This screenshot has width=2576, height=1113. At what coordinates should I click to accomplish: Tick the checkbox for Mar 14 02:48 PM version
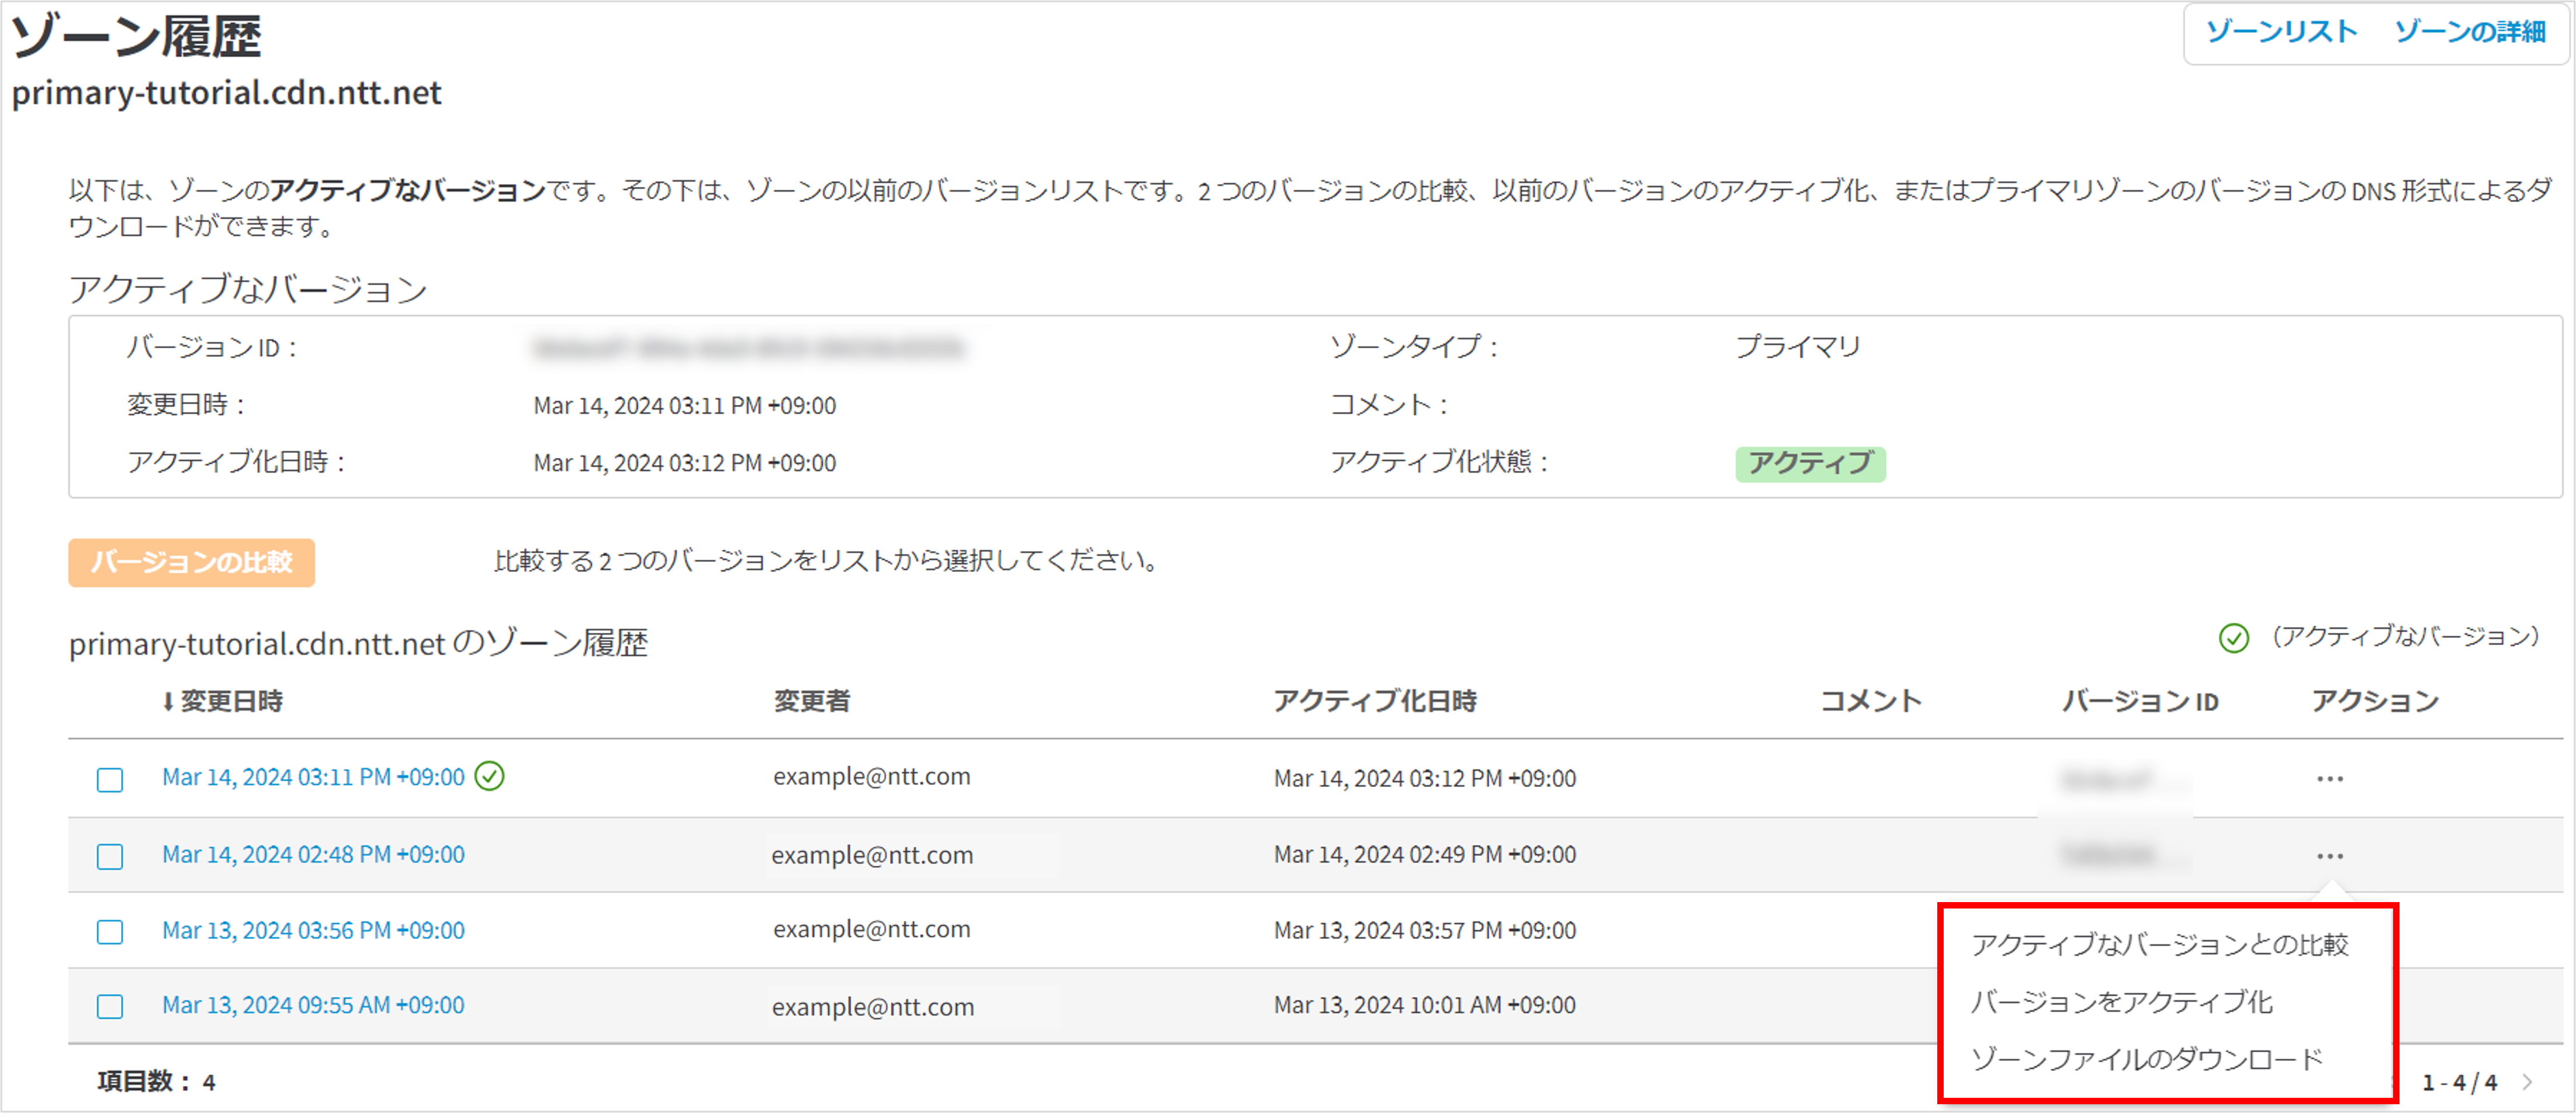pos(110,856)
